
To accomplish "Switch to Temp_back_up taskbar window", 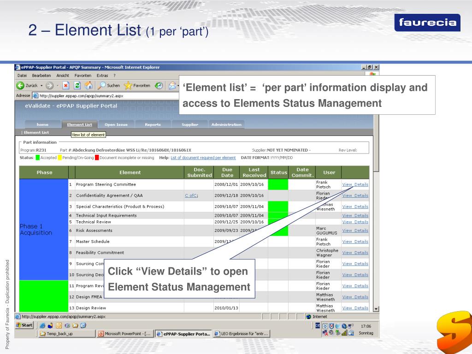I will click(66, 334).
